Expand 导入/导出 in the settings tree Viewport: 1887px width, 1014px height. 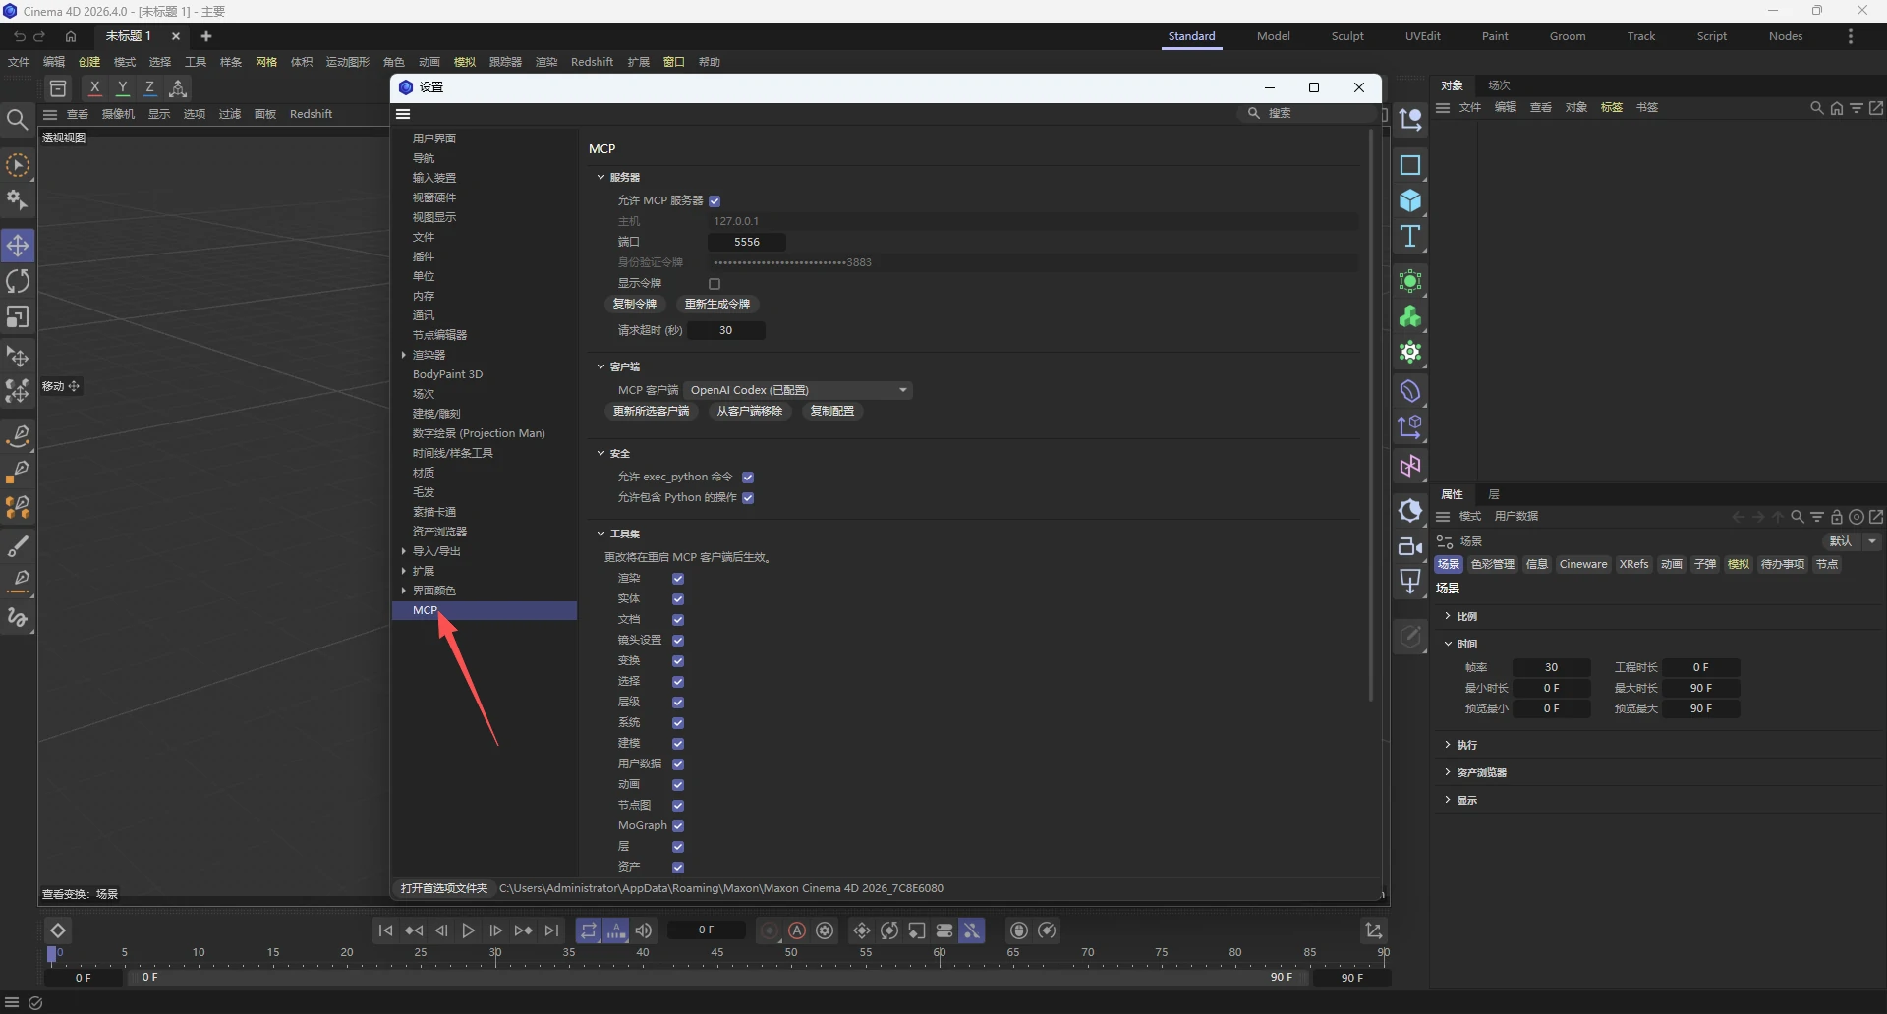coord(404,551)
